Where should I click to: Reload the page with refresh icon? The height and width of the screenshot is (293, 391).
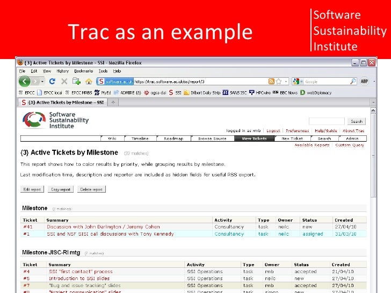(52, 81)
